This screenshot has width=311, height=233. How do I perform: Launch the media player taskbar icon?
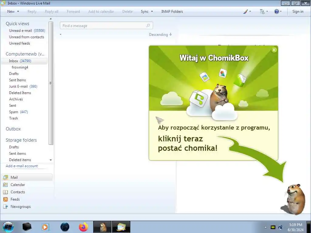click(45, 227)
